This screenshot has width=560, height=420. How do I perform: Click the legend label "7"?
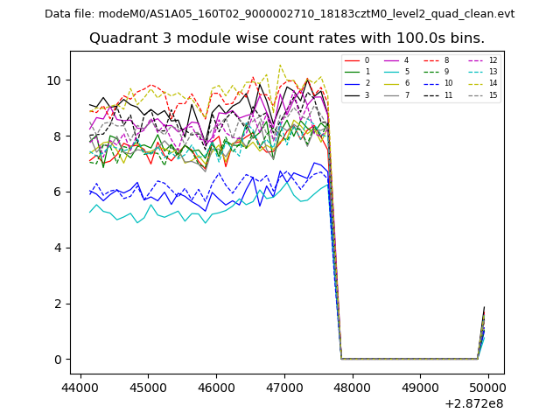point(407,94)
